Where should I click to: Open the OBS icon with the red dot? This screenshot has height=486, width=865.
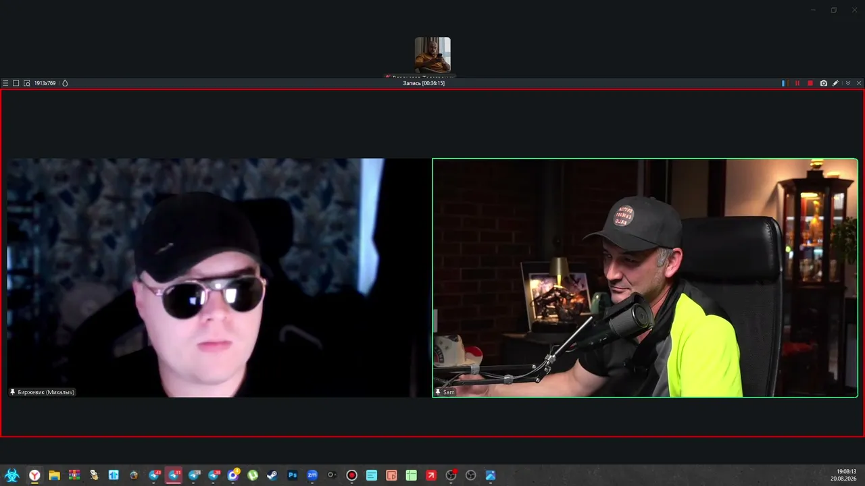coord(451,475)
